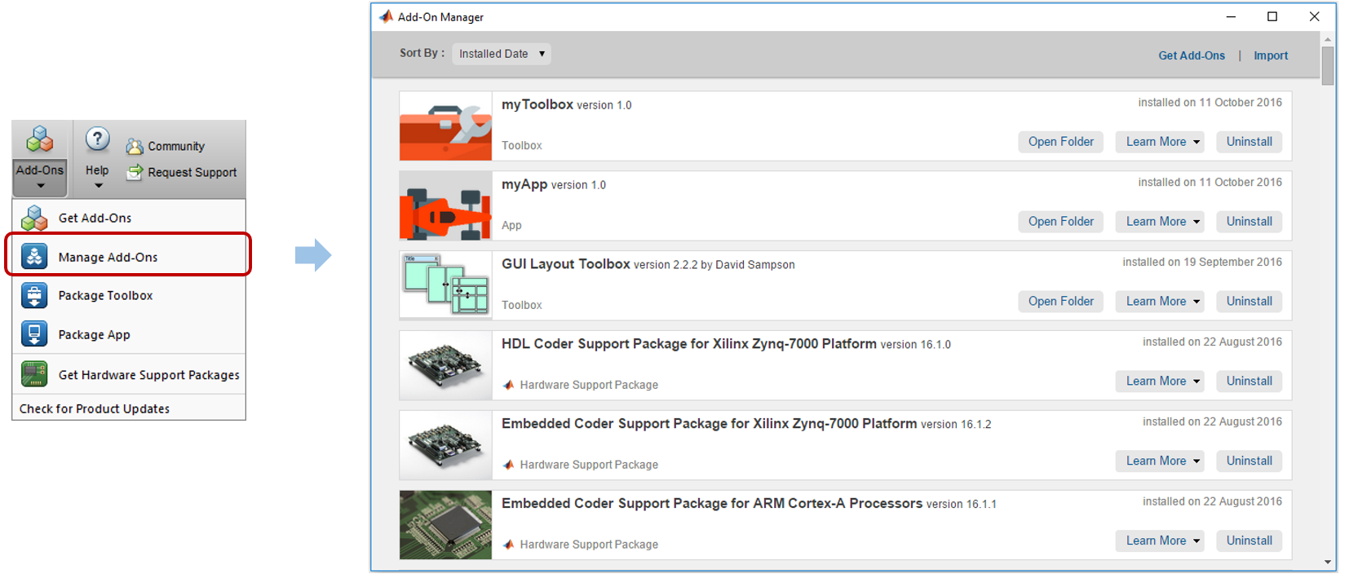Click the Package App icon
1349x578 pixels.
click(34, 335)
